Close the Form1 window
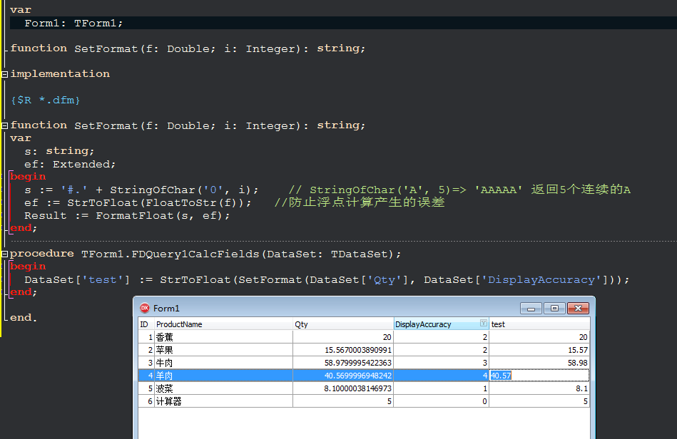Viewport: 677px width, 439px height. point(578,309)
